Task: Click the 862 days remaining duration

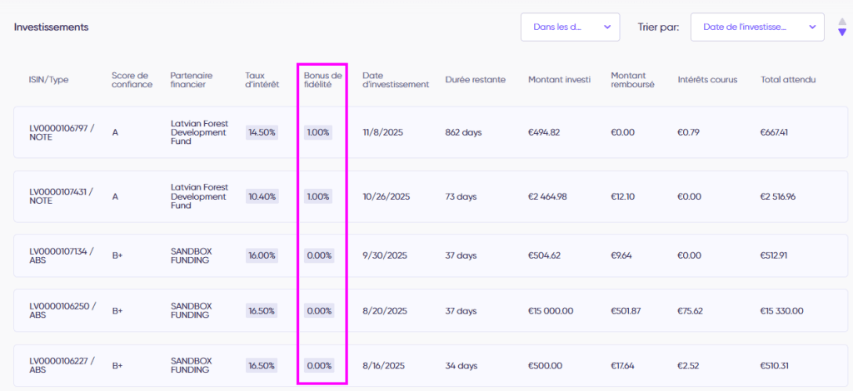Action: coord(464,132)
